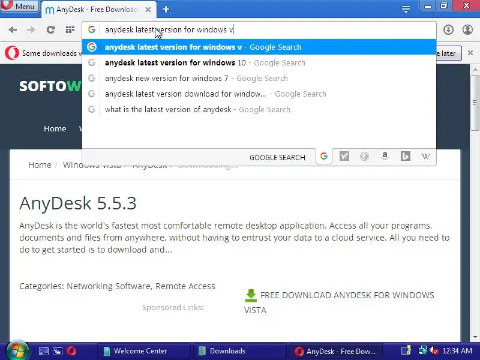480x360 pixels.
Task: Open the Speed Dial grid
Action: 70,29
